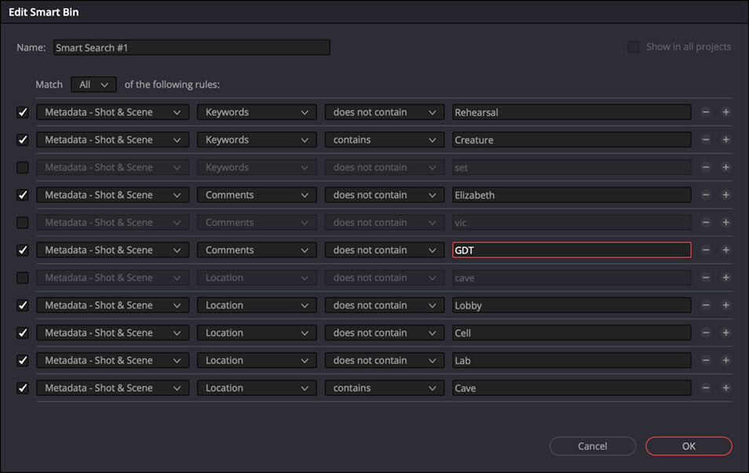Remove the Lobby rule using minus icon

[x=706, y=305]
